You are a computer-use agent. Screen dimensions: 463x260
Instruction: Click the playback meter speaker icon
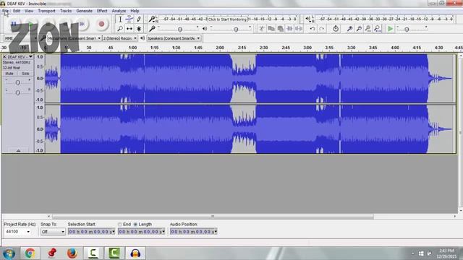tap(308, 19)
